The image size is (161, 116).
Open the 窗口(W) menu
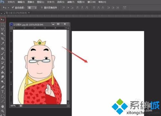pos(91,2)
